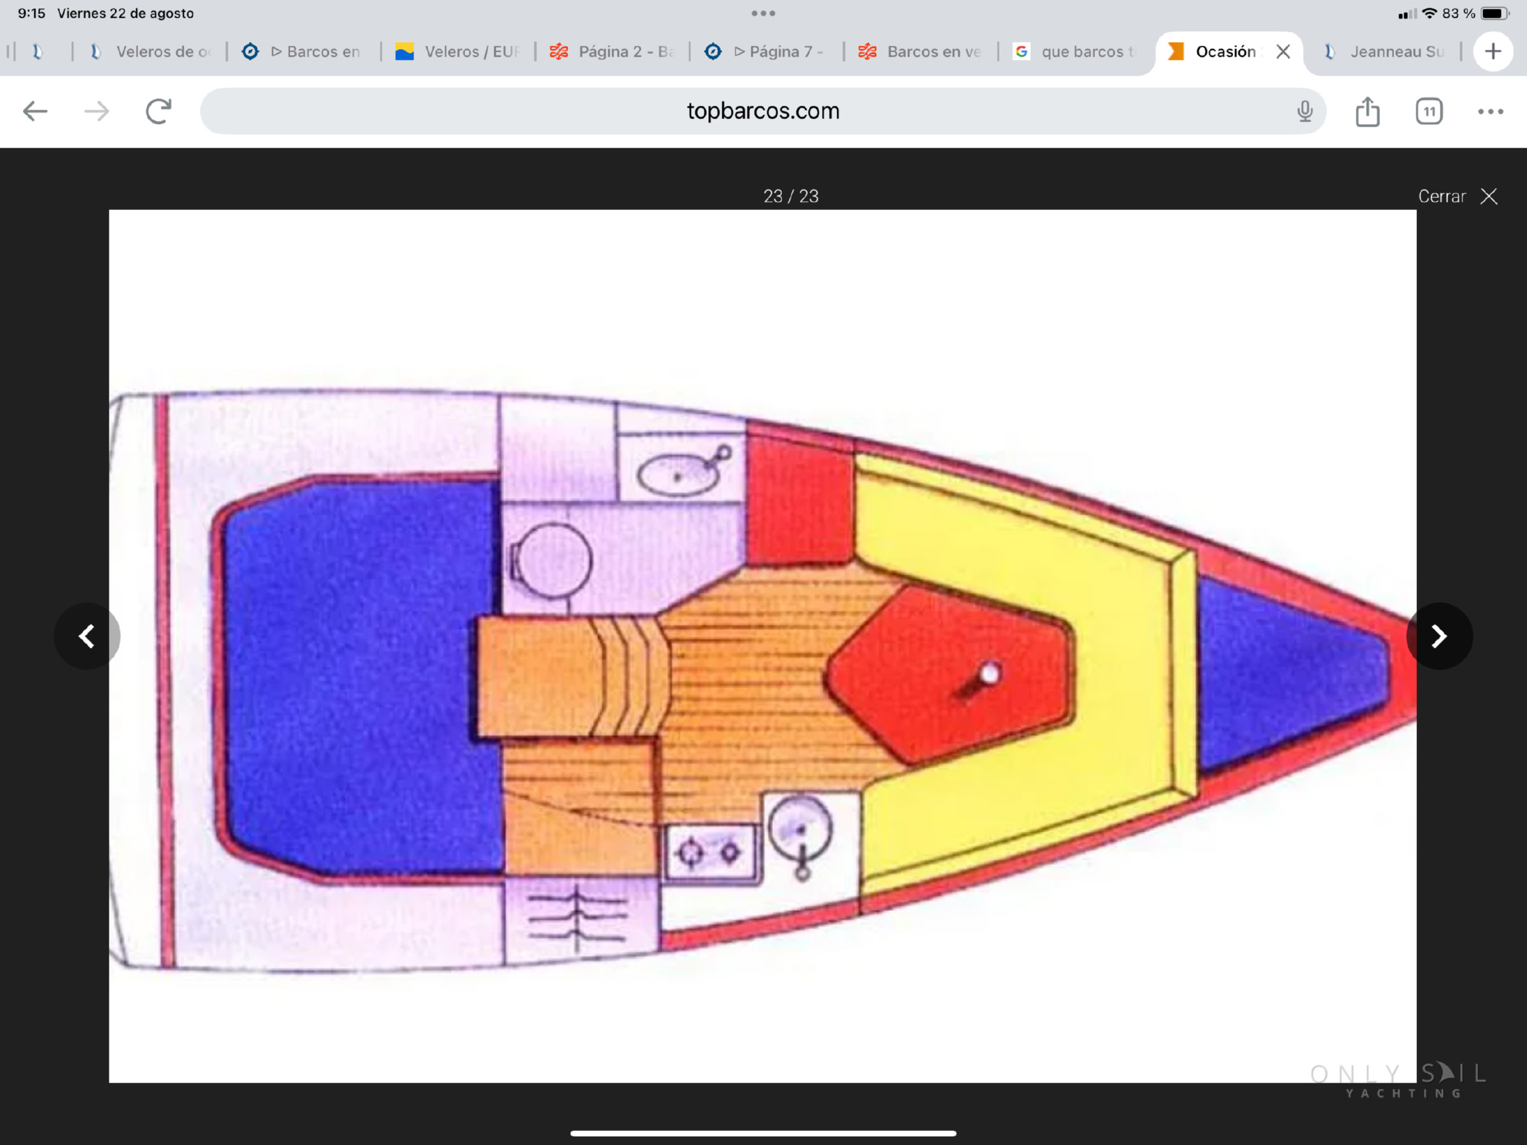The height and width of the screenshot is (1145, 1527).
Task: Switch to the untitled first sailboat-icon tab
Action: [38, 52]
